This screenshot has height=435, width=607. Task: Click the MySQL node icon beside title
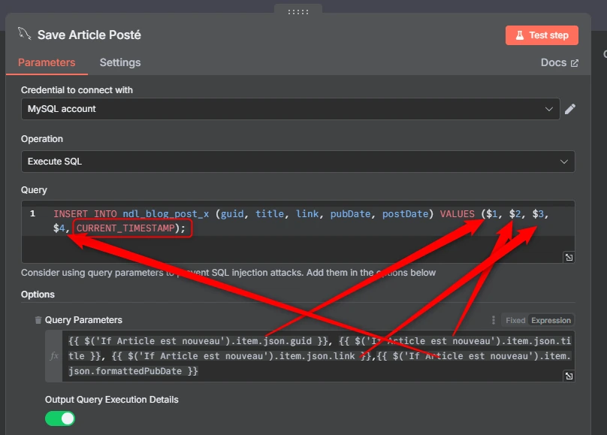pos(24,34)
